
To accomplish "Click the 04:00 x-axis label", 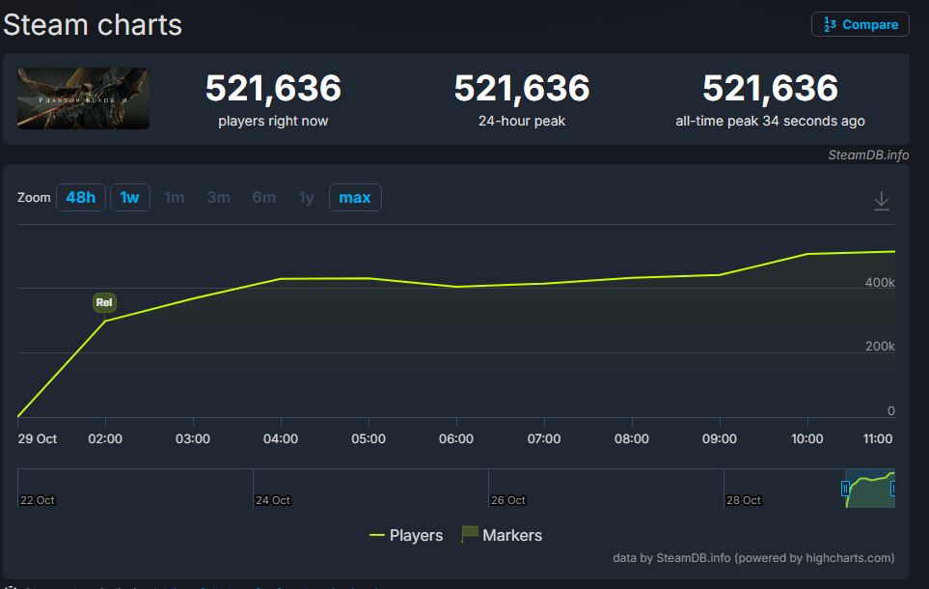I will 281,439.
